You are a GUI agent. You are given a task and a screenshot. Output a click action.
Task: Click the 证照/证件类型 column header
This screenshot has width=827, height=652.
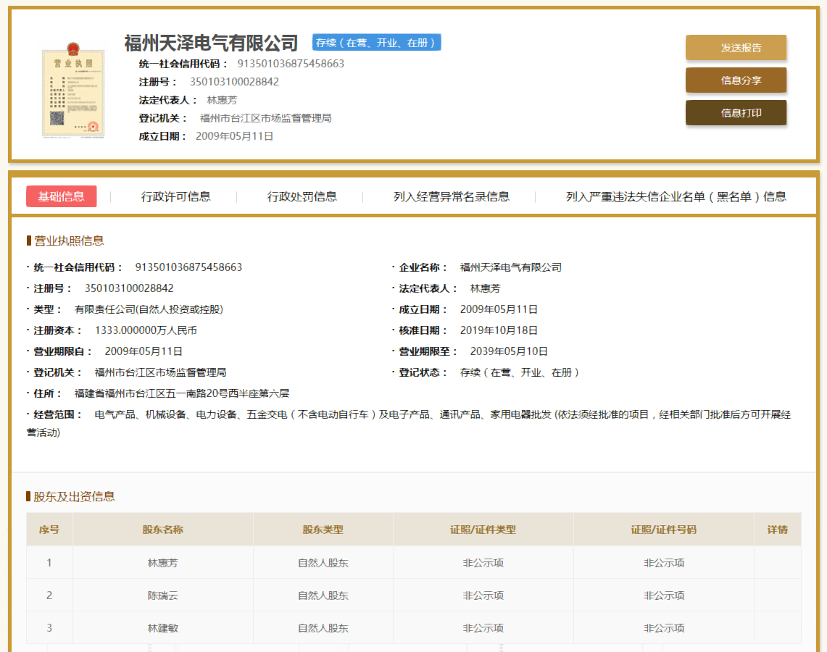pyautogui.click(x=483, y=530)
